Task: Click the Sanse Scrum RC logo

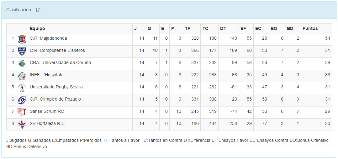Action: tap(22, 112)
